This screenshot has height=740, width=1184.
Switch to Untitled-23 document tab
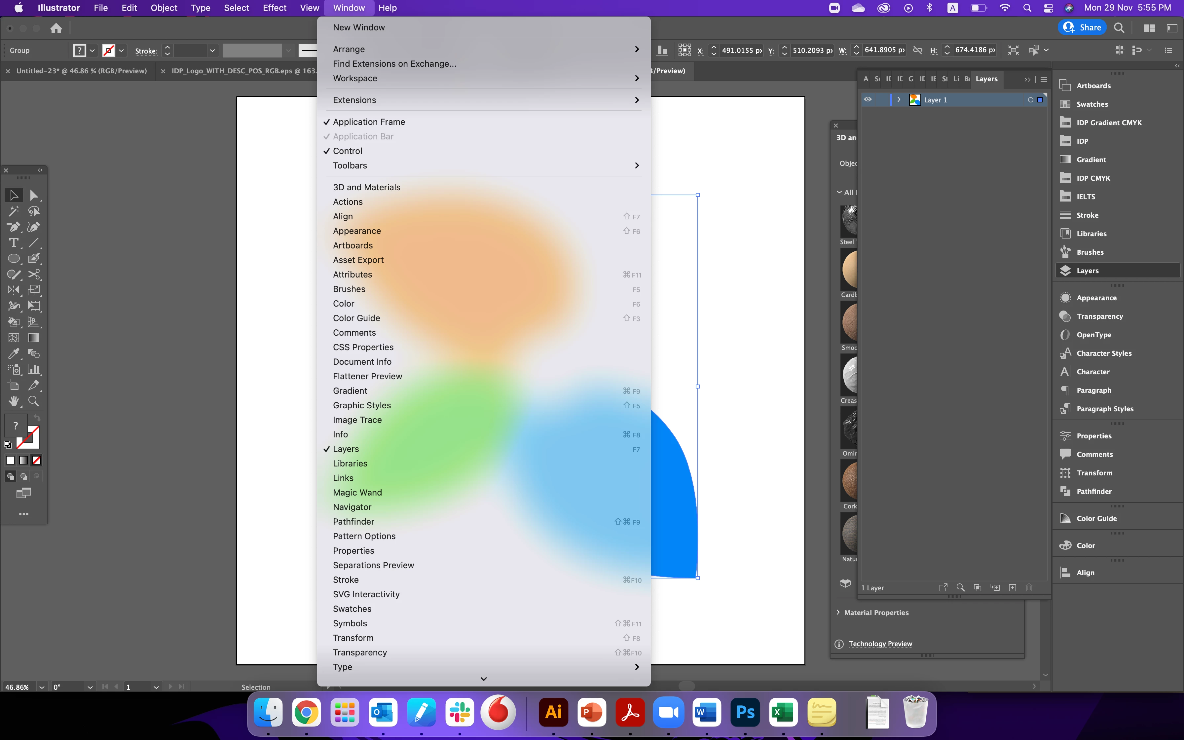coord(81,71)
